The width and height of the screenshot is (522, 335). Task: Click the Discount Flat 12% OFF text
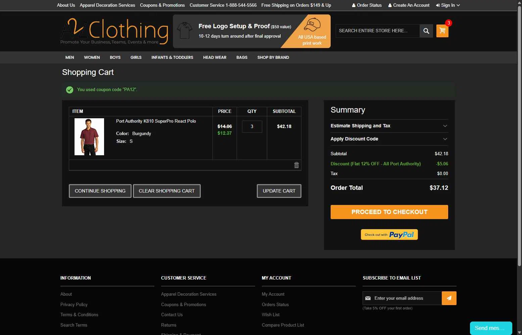[x=376, y=164]
